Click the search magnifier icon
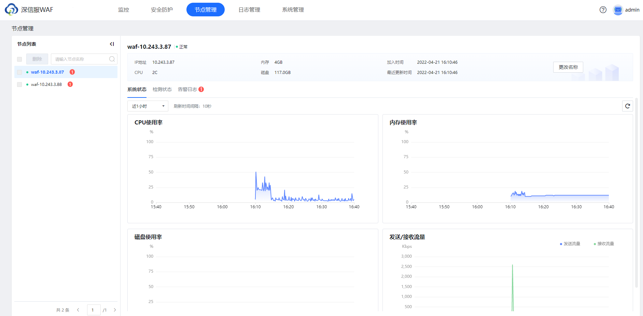Screen dimensions: 643x316 [112, 59]
